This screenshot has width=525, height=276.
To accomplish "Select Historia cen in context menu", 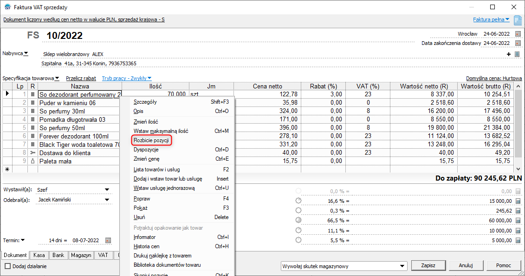I will [147, 246].
